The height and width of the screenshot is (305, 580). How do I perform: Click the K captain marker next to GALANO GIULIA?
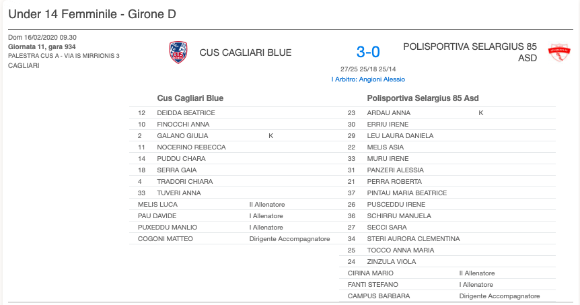(x=270, y=136)
